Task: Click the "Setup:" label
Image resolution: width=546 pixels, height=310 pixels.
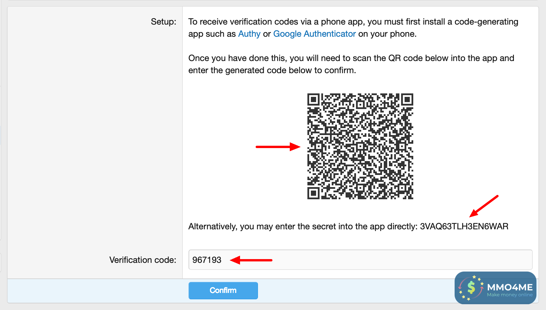Action: (163, 22)
